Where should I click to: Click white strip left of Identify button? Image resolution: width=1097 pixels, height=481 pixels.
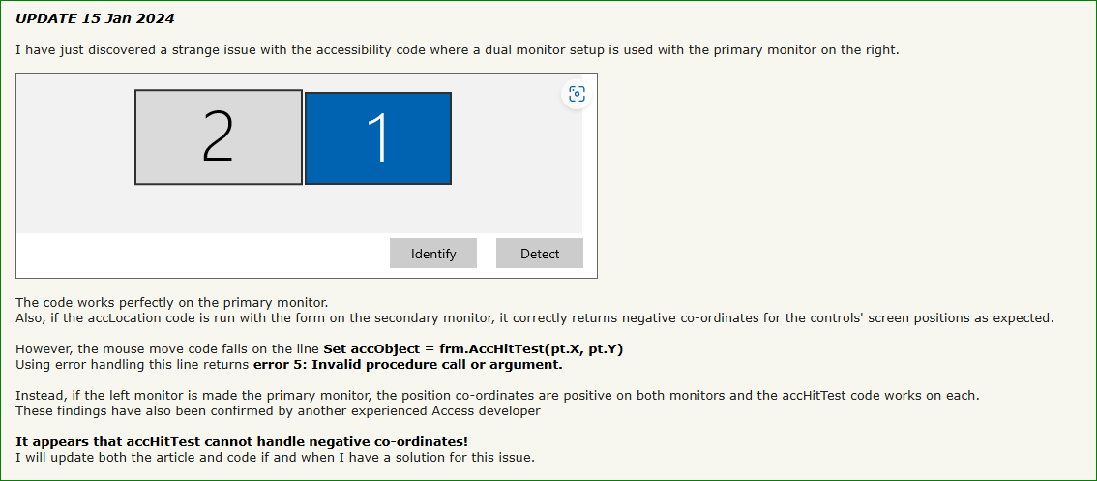[193, 254]
